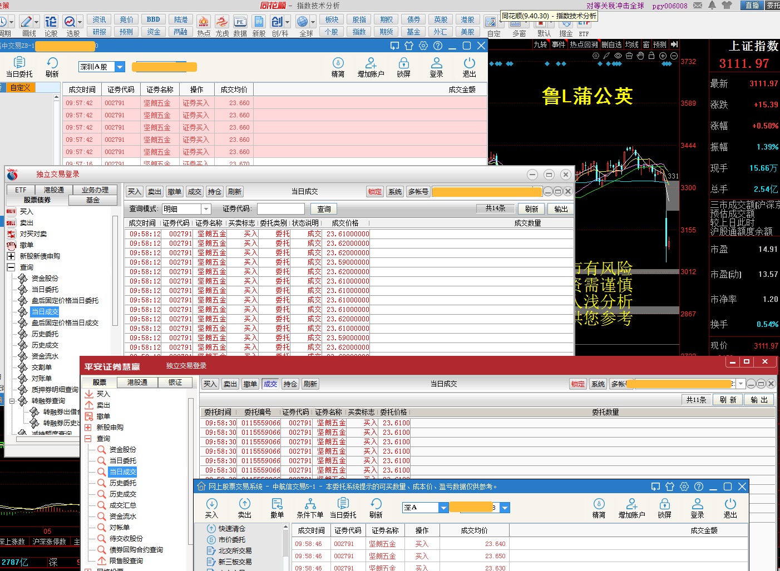Zoom out chart with minus circle icon
This screenshot has width=780, height=571.
[674, 56]
